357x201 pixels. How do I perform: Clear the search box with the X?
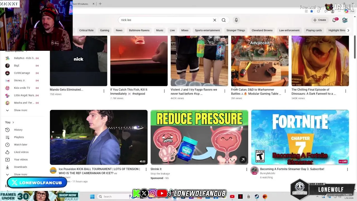click(x=215, y=20)
